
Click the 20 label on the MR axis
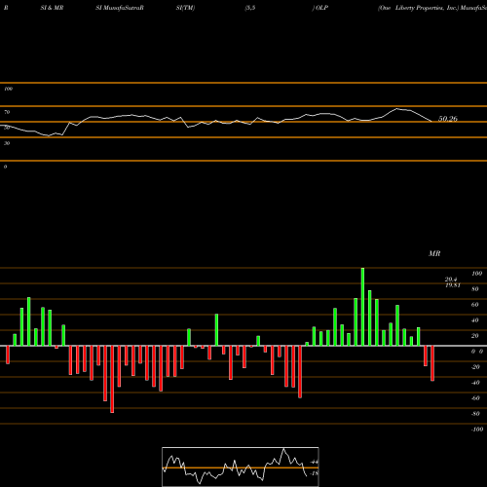[x=475, y=336]
